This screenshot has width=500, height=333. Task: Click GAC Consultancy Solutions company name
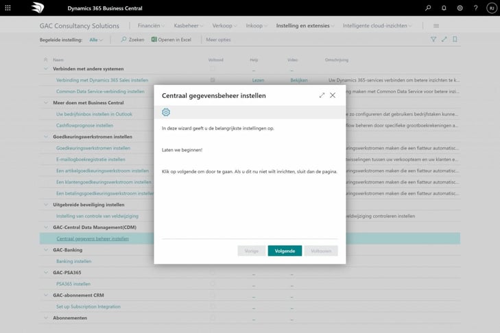[80, 26]
